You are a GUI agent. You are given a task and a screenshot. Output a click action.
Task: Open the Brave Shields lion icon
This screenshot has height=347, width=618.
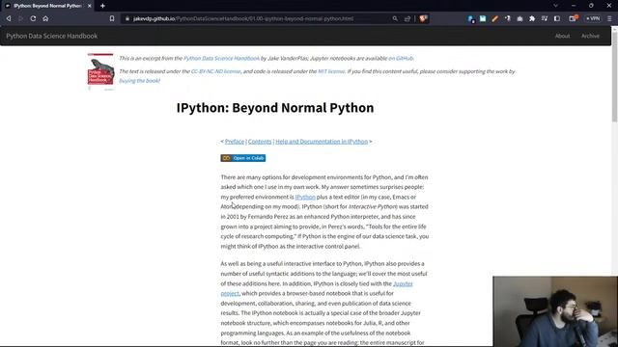pyautogui.click(x=423, y=18)
